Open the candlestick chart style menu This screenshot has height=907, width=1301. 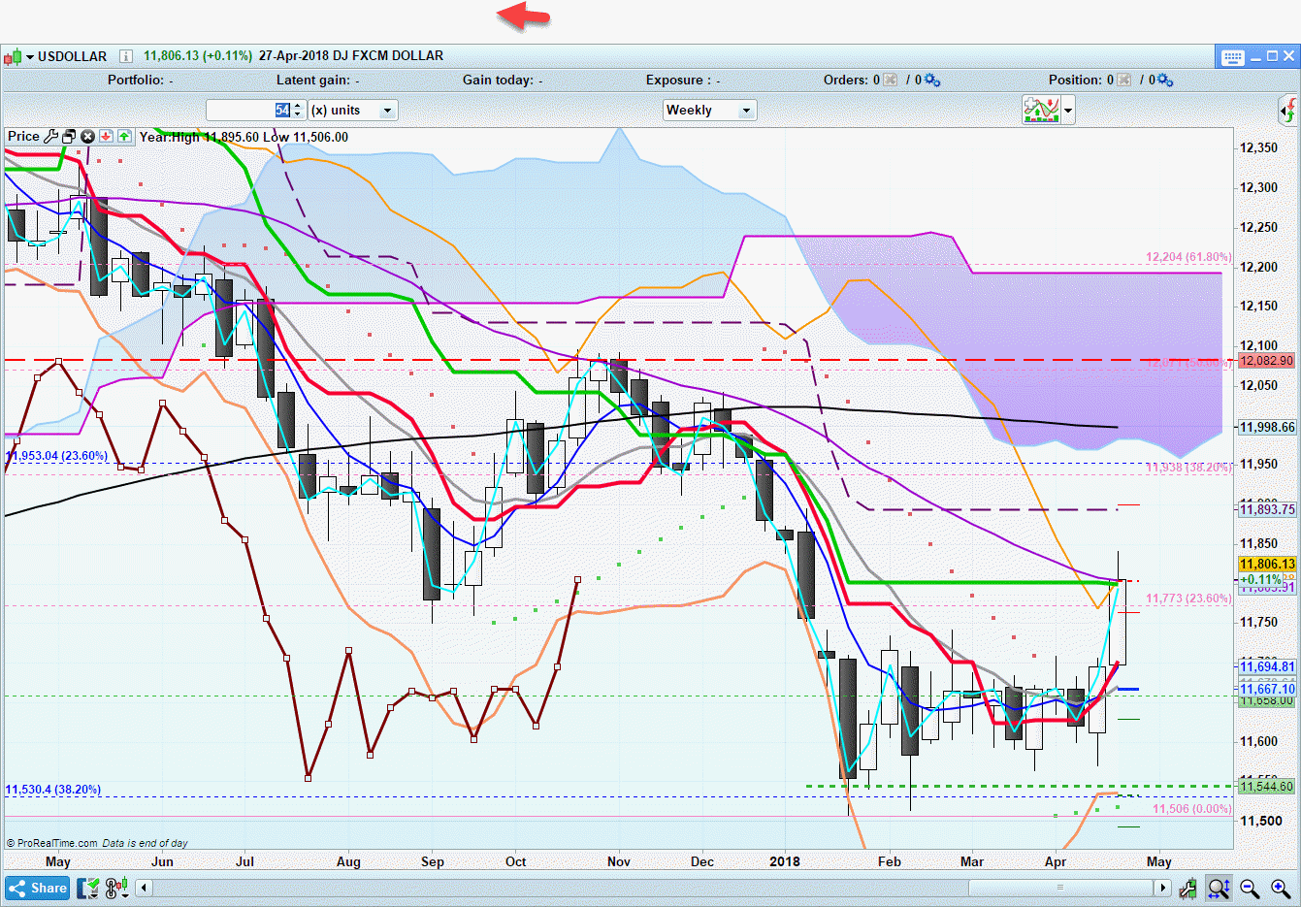coord(18,56)
